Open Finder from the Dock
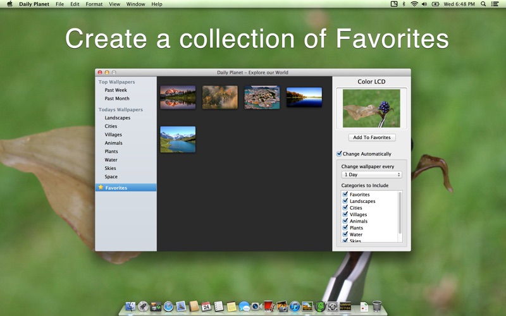The image size is (506, 316). (130, 306)
